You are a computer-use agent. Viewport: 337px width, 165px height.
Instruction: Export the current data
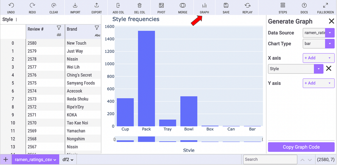(x=96, y=8)
